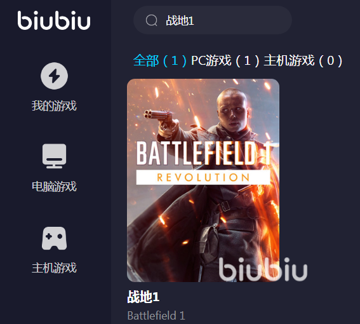
Task: Open the Battlefield 1 Revolution cover thumbnail
Action: click(203, 180)
